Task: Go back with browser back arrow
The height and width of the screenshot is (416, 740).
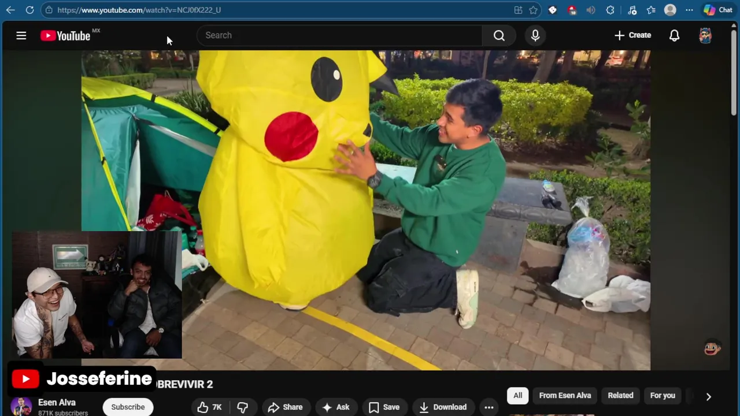Action: tap(10, 10)
